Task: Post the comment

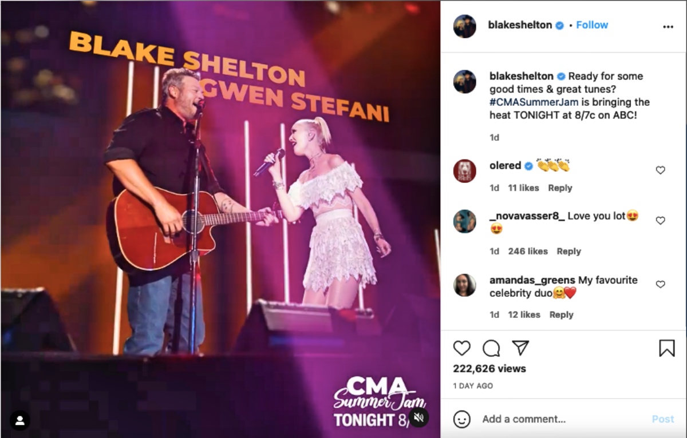Action: tap(663, 419)
